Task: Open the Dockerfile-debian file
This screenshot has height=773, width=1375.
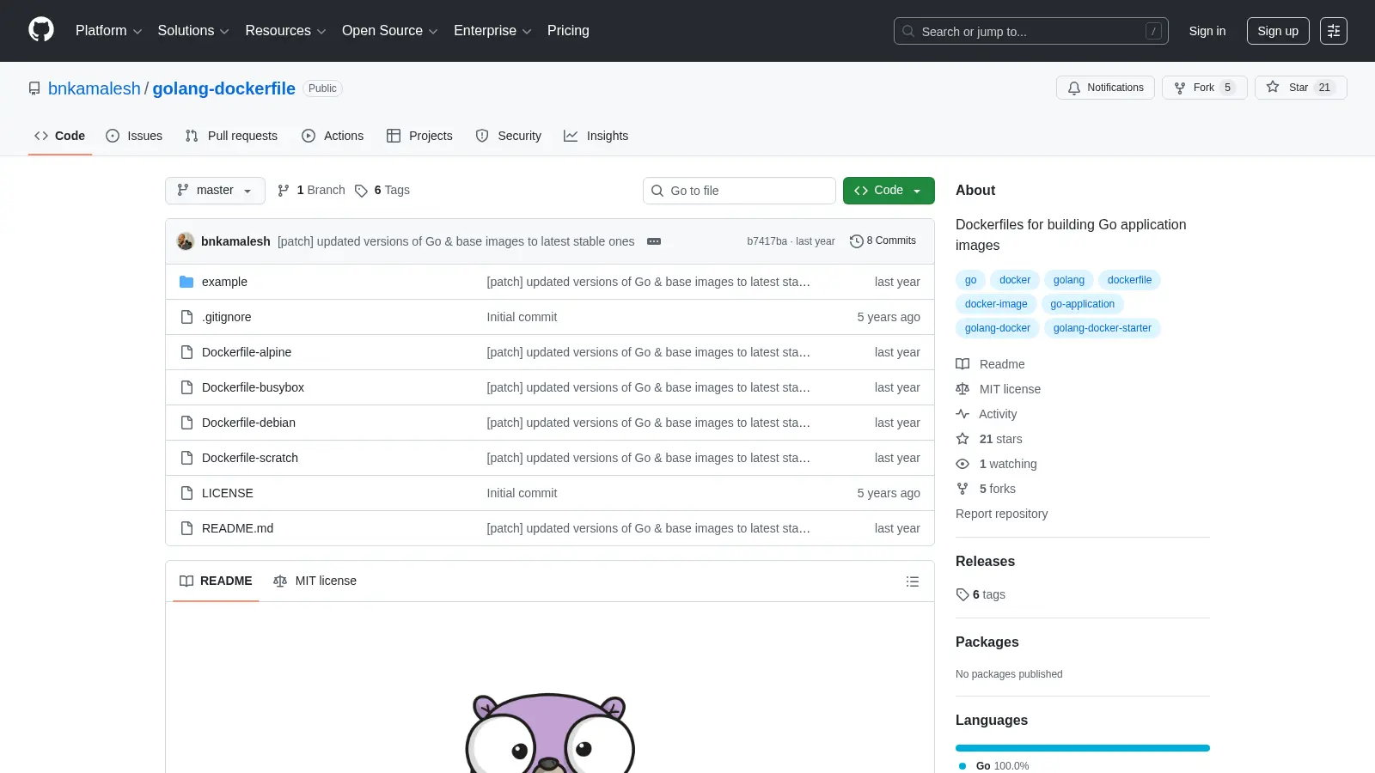Action: [x=248, y=423]
